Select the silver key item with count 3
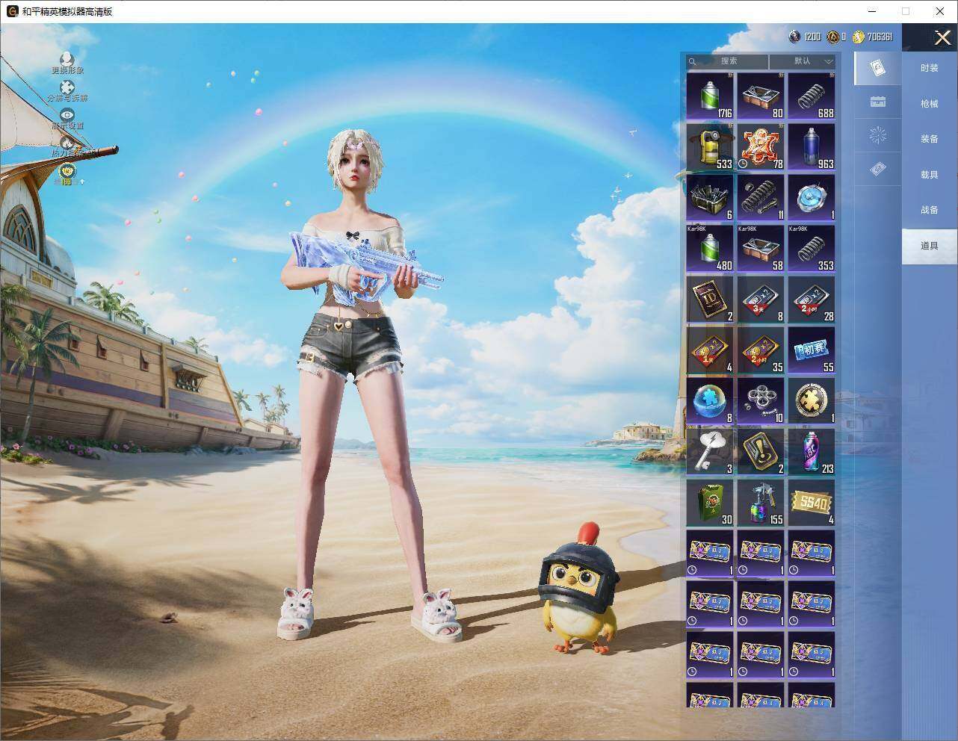This screenshot has height=741, width=958. point(710,451)
